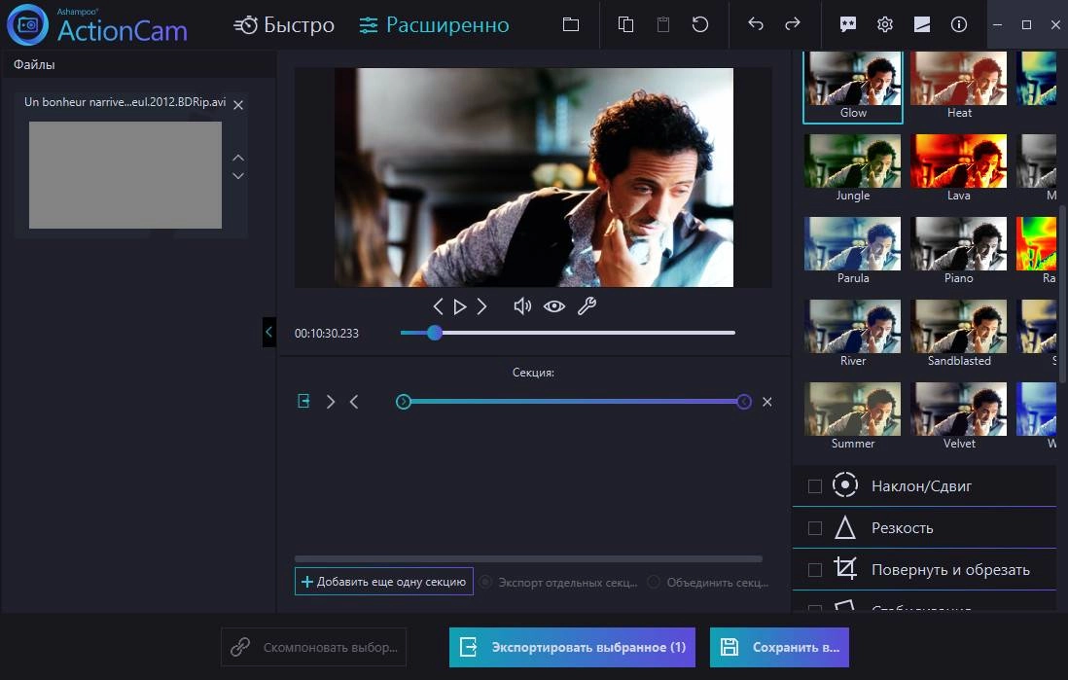Remove the Un bonheur video file
This screenshot has height=680, width=1068.
238,105
